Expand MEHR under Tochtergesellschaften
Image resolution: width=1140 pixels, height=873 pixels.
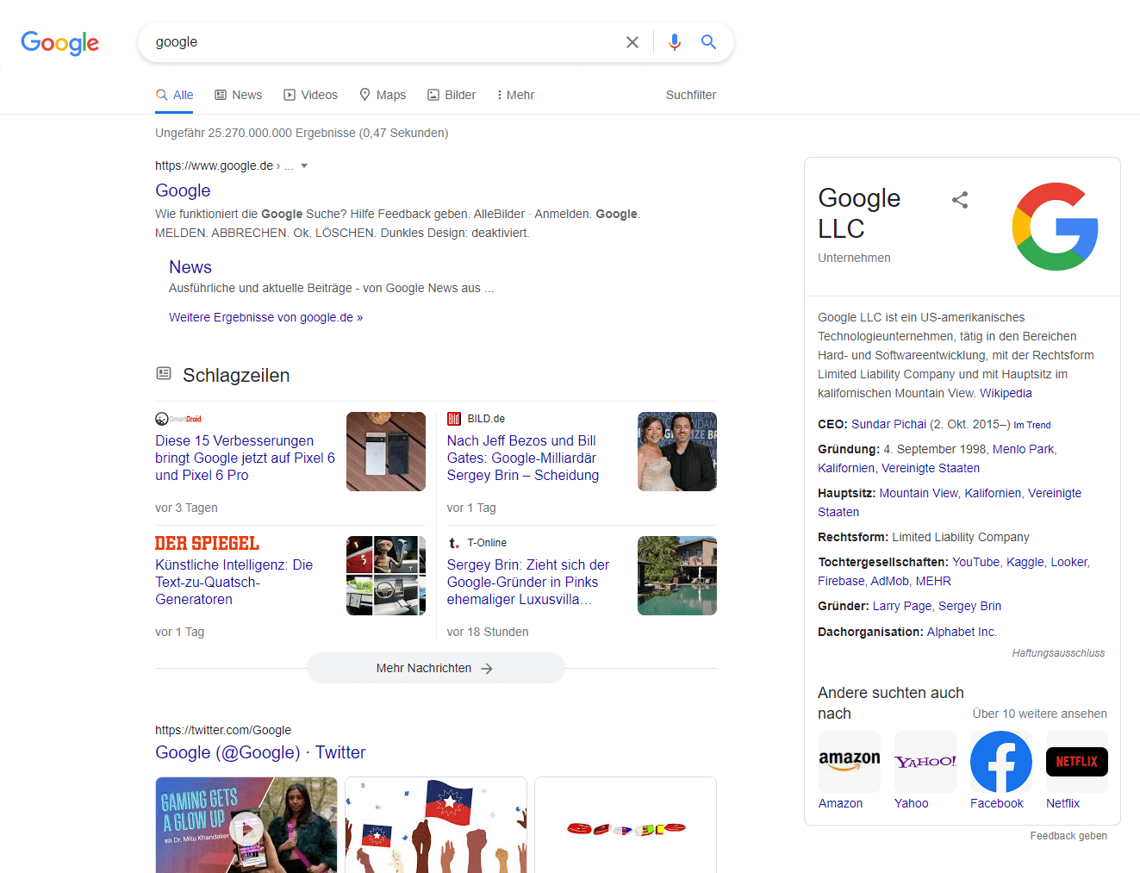tap(933, 581)
